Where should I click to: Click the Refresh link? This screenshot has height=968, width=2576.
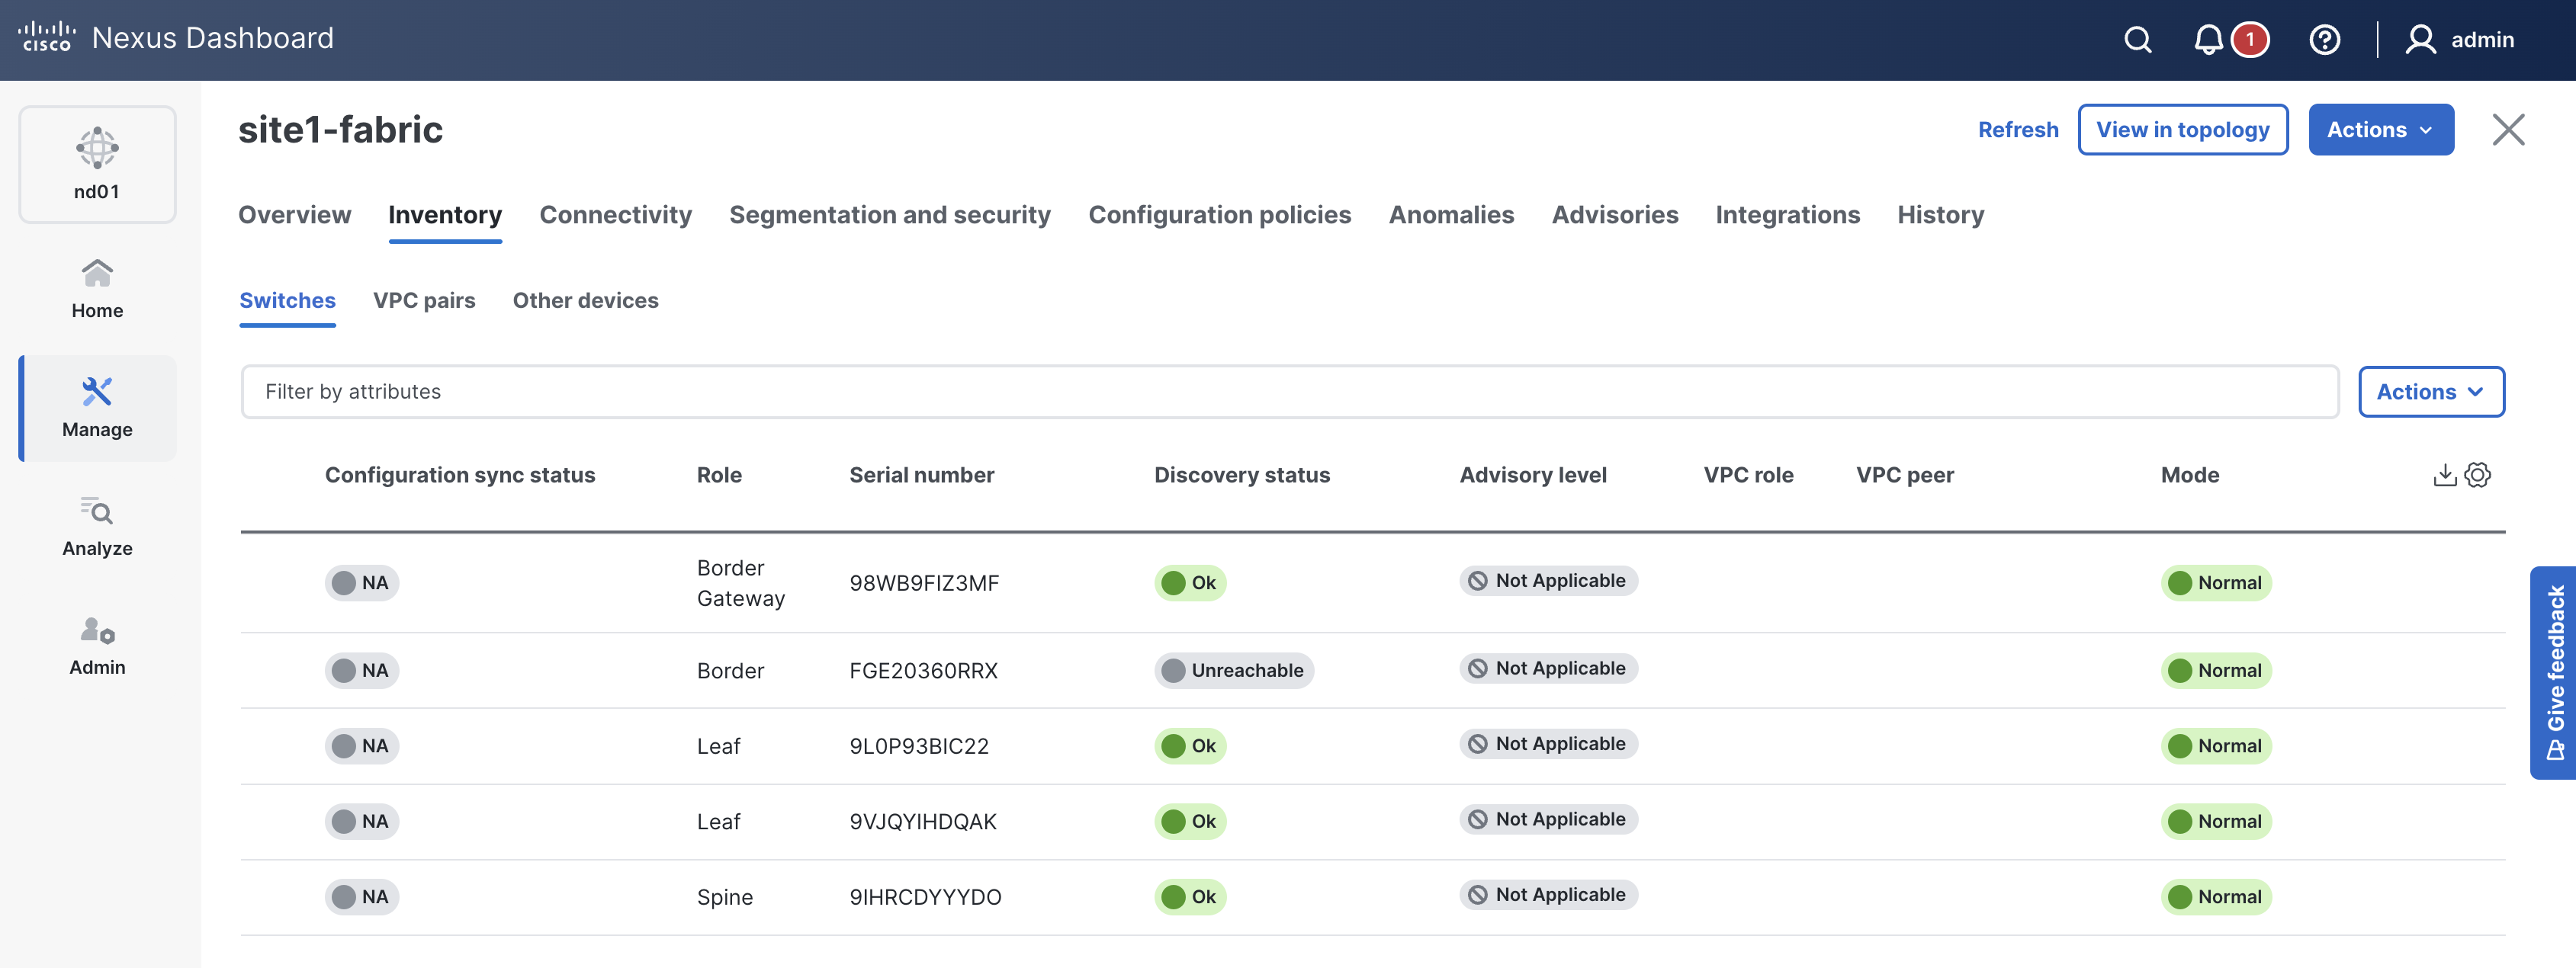[x=2017, y=130]
